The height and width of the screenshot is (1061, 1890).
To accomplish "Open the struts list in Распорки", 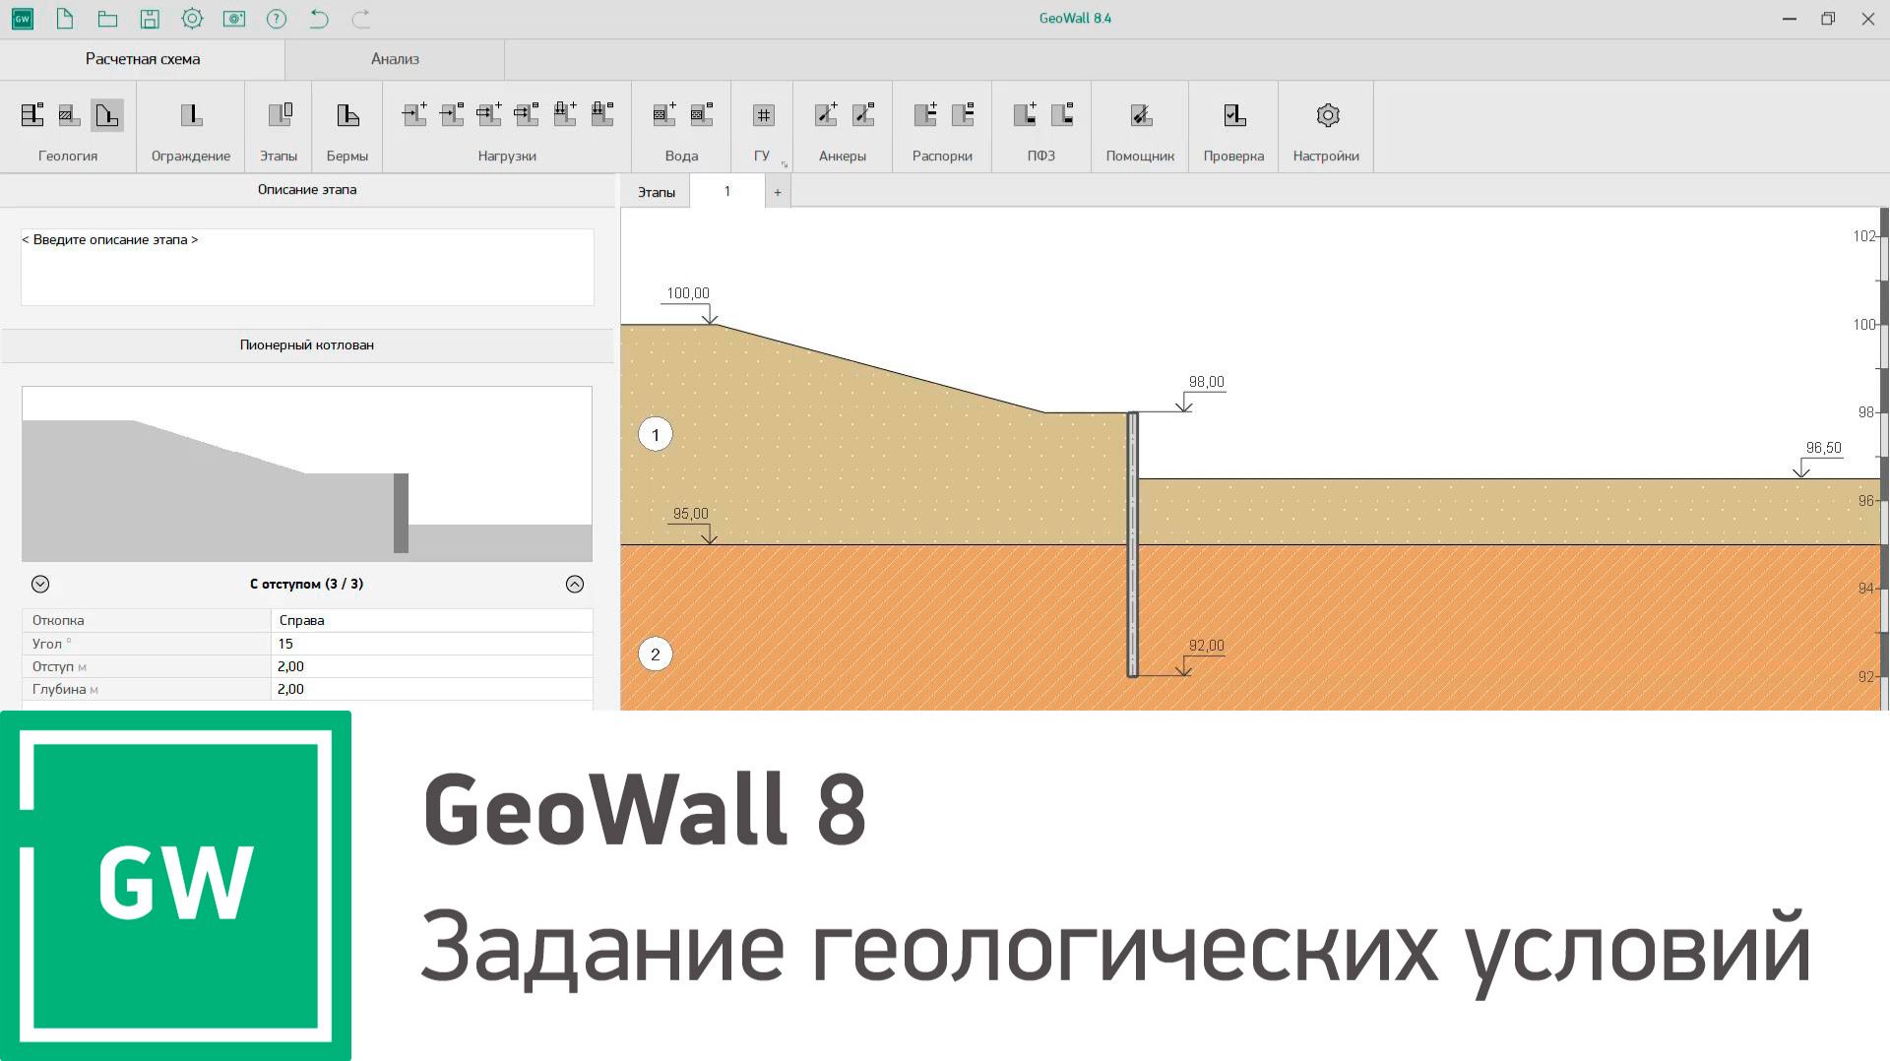I will pyautogui.click(x=963, y=115).
